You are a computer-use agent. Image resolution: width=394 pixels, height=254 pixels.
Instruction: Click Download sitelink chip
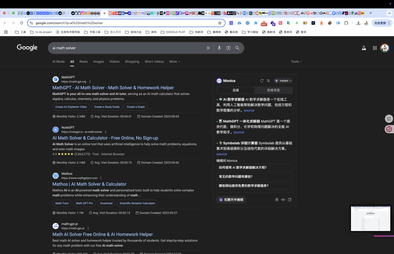click(x=106, y=203)
